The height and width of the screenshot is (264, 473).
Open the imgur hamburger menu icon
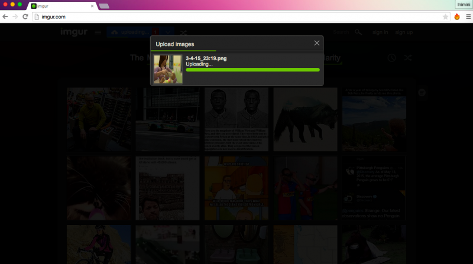click(x=98, y=32)
